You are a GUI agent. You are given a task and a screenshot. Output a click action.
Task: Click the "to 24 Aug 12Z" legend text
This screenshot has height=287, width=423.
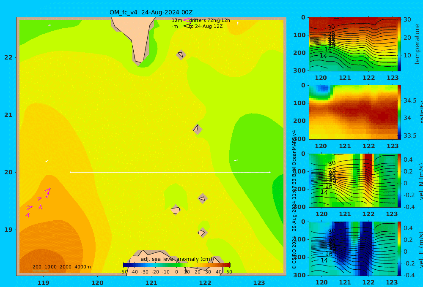pyautogui.click(x=206, y=27)
